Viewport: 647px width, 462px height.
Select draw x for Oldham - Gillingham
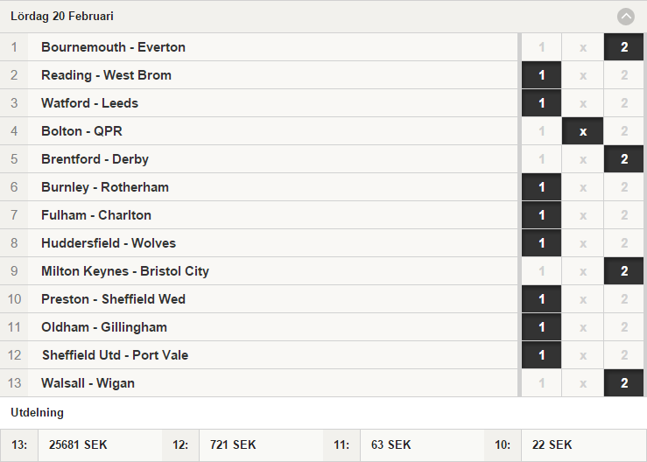click(582, 327)
